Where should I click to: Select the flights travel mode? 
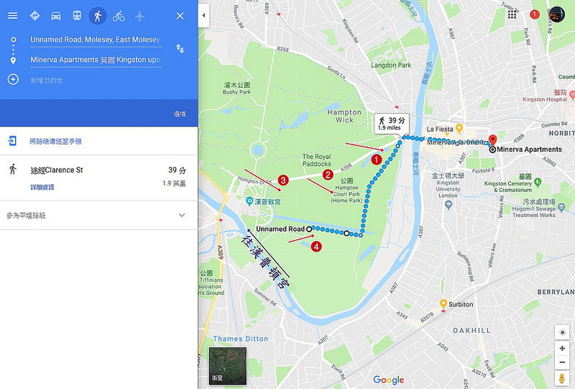coord(139,16)
